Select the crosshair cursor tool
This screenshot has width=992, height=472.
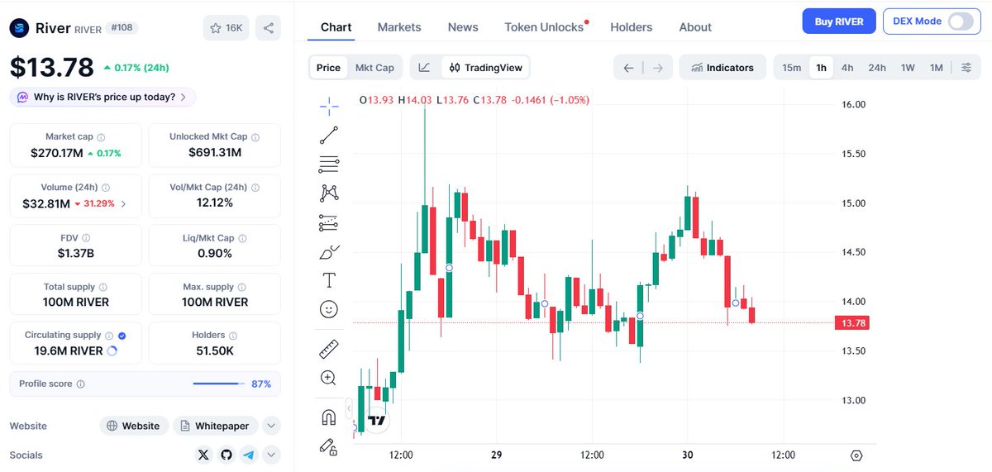(x=328, y=106)
